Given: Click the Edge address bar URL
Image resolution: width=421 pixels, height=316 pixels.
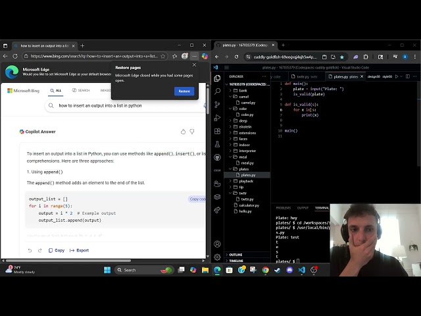Looking at the screenshot, I should (94, 56).
